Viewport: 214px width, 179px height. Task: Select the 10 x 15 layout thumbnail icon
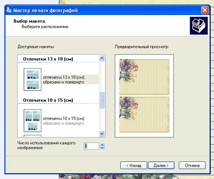click(33, 121)
